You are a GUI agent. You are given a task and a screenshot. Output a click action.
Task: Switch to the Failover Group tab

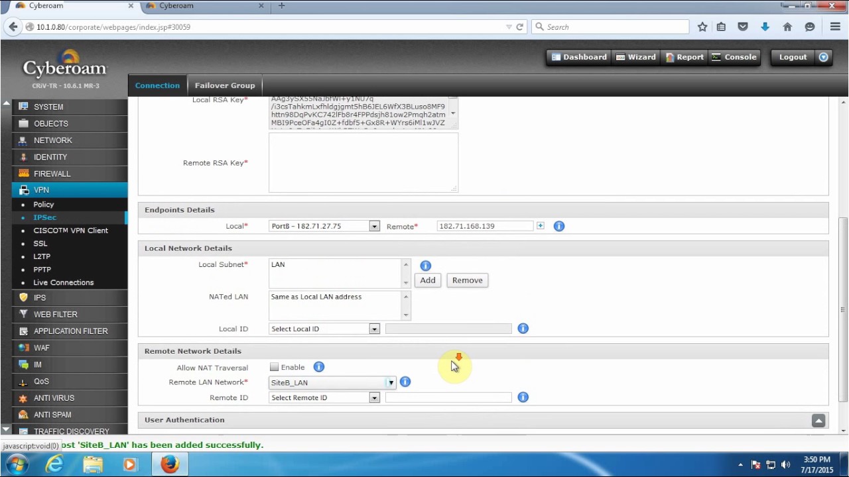pyautogui.click(x=225, y=85)
